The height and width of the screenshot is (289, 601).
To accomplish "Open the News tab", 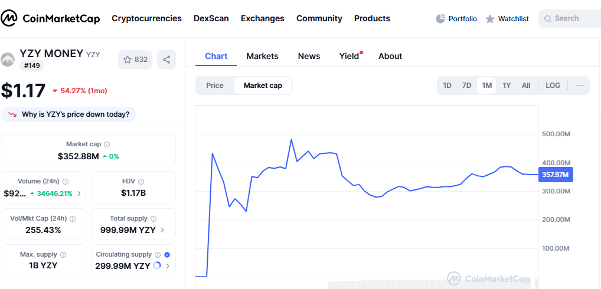I will [309, 56].
